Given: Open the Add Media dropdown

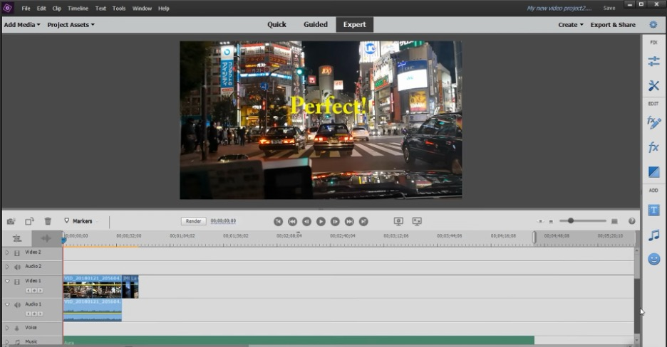Looking at the screenshot, I should (22, 25).
